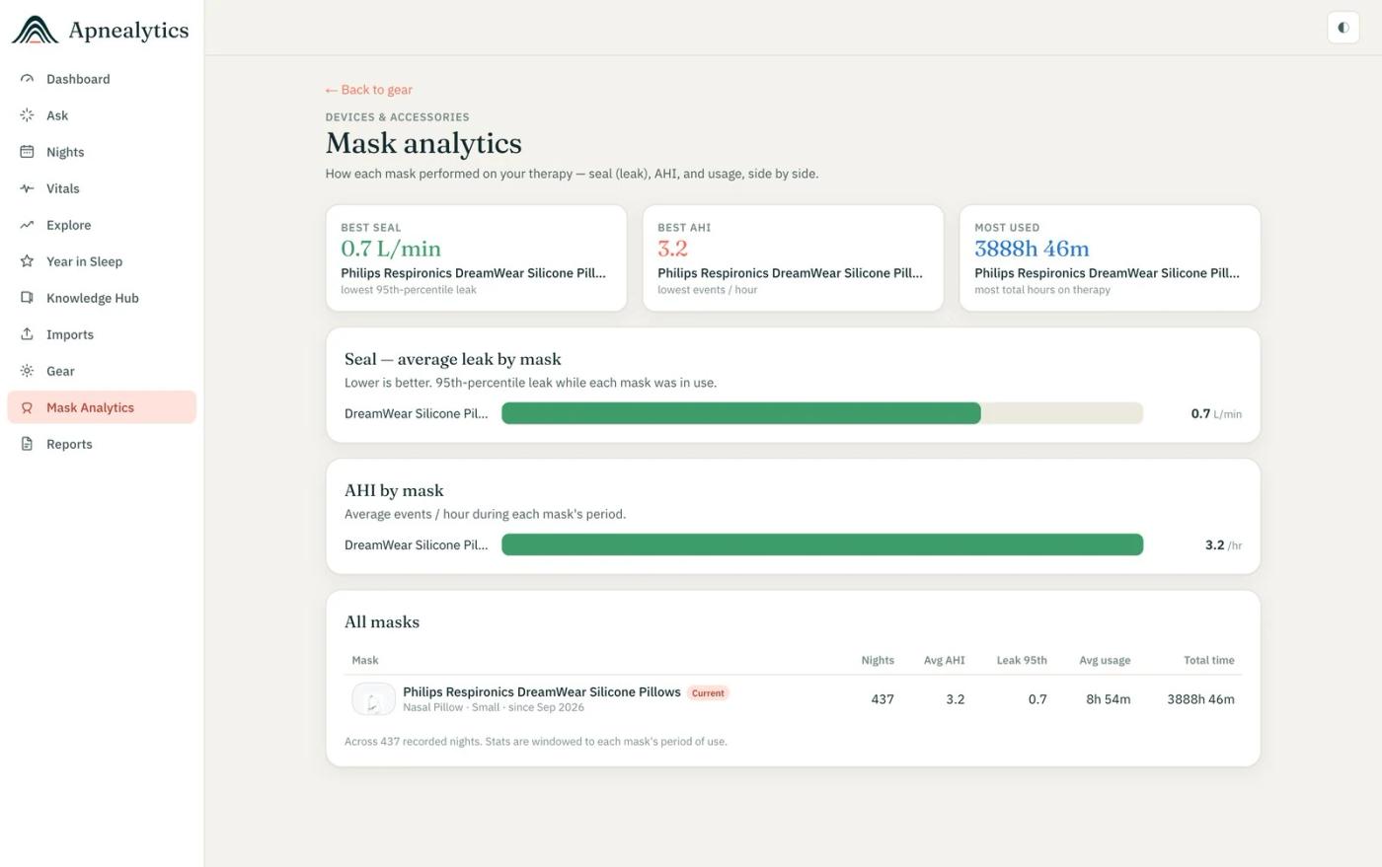1382x867 pixels.
Task: Click the Best AHI 3.2 card
Action: tap(793, 258)
